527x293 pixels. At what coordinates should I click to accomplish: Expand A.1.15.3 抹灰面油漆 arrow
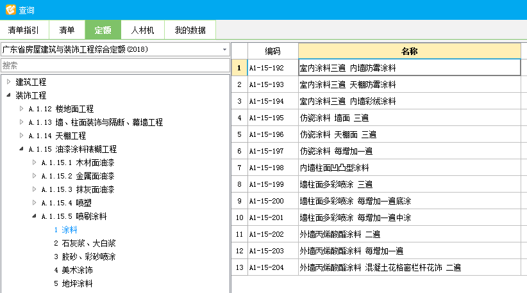(34, 189)
